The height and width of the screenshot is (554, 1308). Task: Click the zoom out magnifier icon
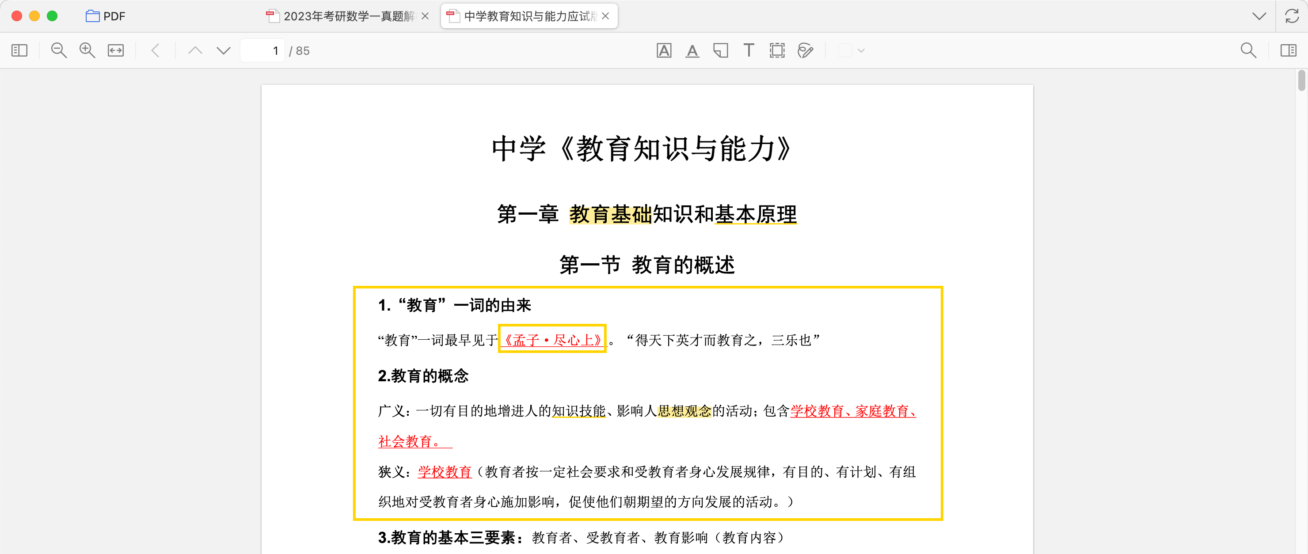tap(59, 50)
